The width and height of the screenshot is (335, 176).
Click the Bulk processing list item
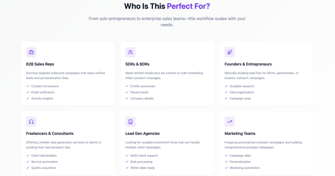[x=141, y=162]
